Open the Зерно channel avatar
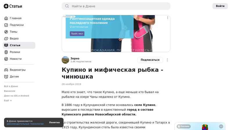Image resolution: width=232 pixels, height=130 pixels. click(x=65, y=60)
